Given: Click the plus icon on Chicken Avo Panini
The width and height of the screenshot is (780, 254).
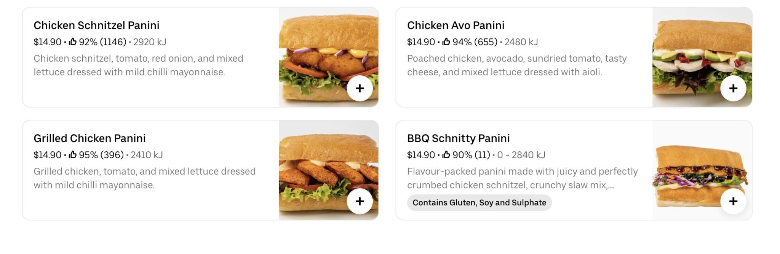Looking at the screenshot, I should pyautogui.click(x=733, y=88).
